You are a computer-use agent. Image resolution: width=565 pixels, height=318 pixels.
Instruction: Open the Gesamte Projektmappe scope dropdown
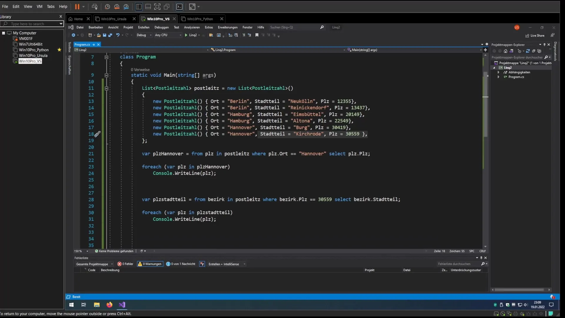94,264
